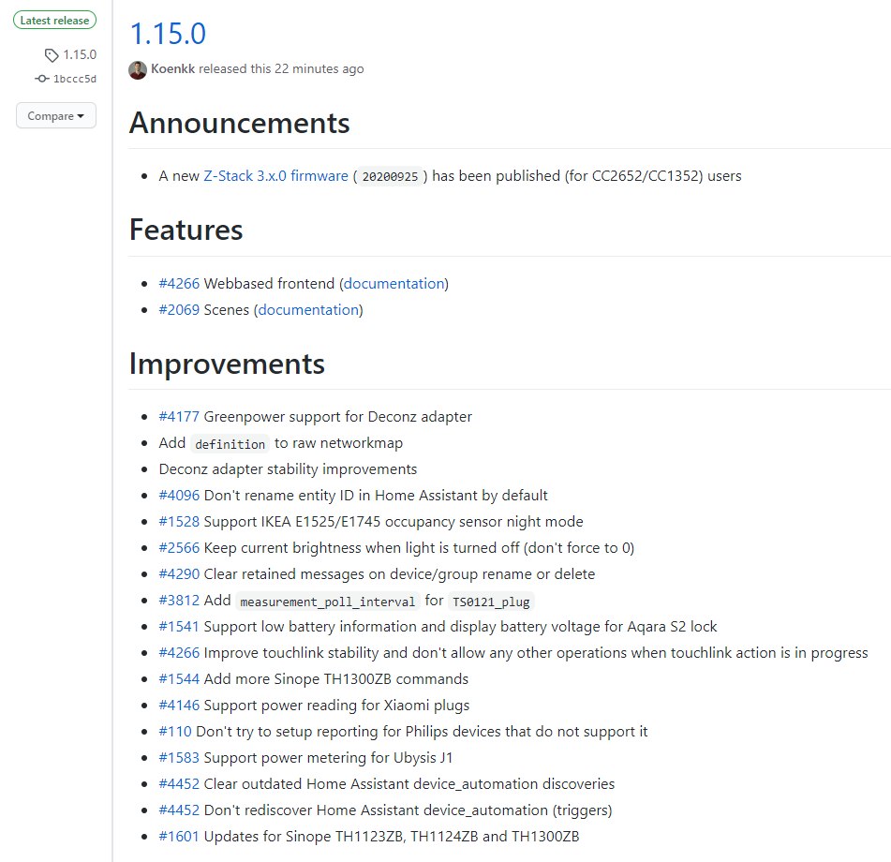Open issue #1601 Sinope updates link

coord(179,837)
